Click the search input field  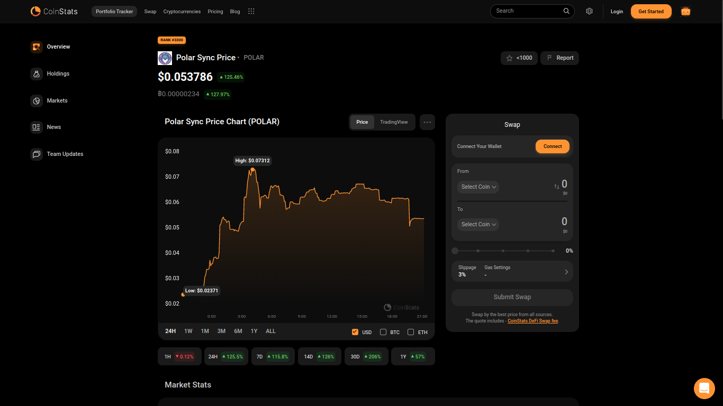click(532, 11)
